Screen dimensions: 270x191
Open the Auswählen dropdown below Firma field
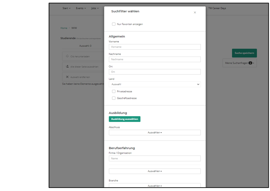[x=154, y=171]
